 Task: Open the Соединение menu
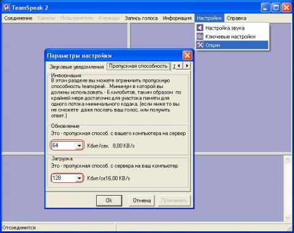[18, 18]
